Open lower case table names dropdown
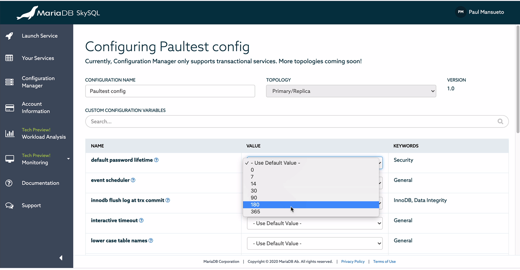 pos(314,243)
